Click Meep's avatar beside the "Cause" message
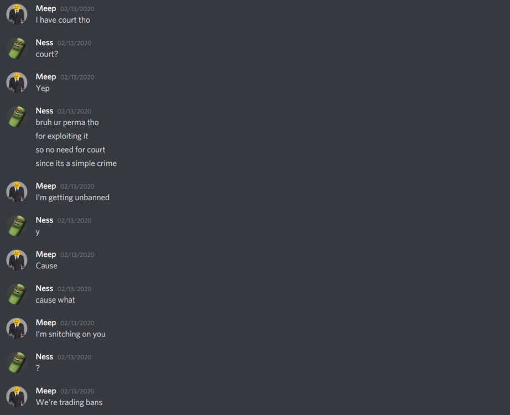 (17, 260)
